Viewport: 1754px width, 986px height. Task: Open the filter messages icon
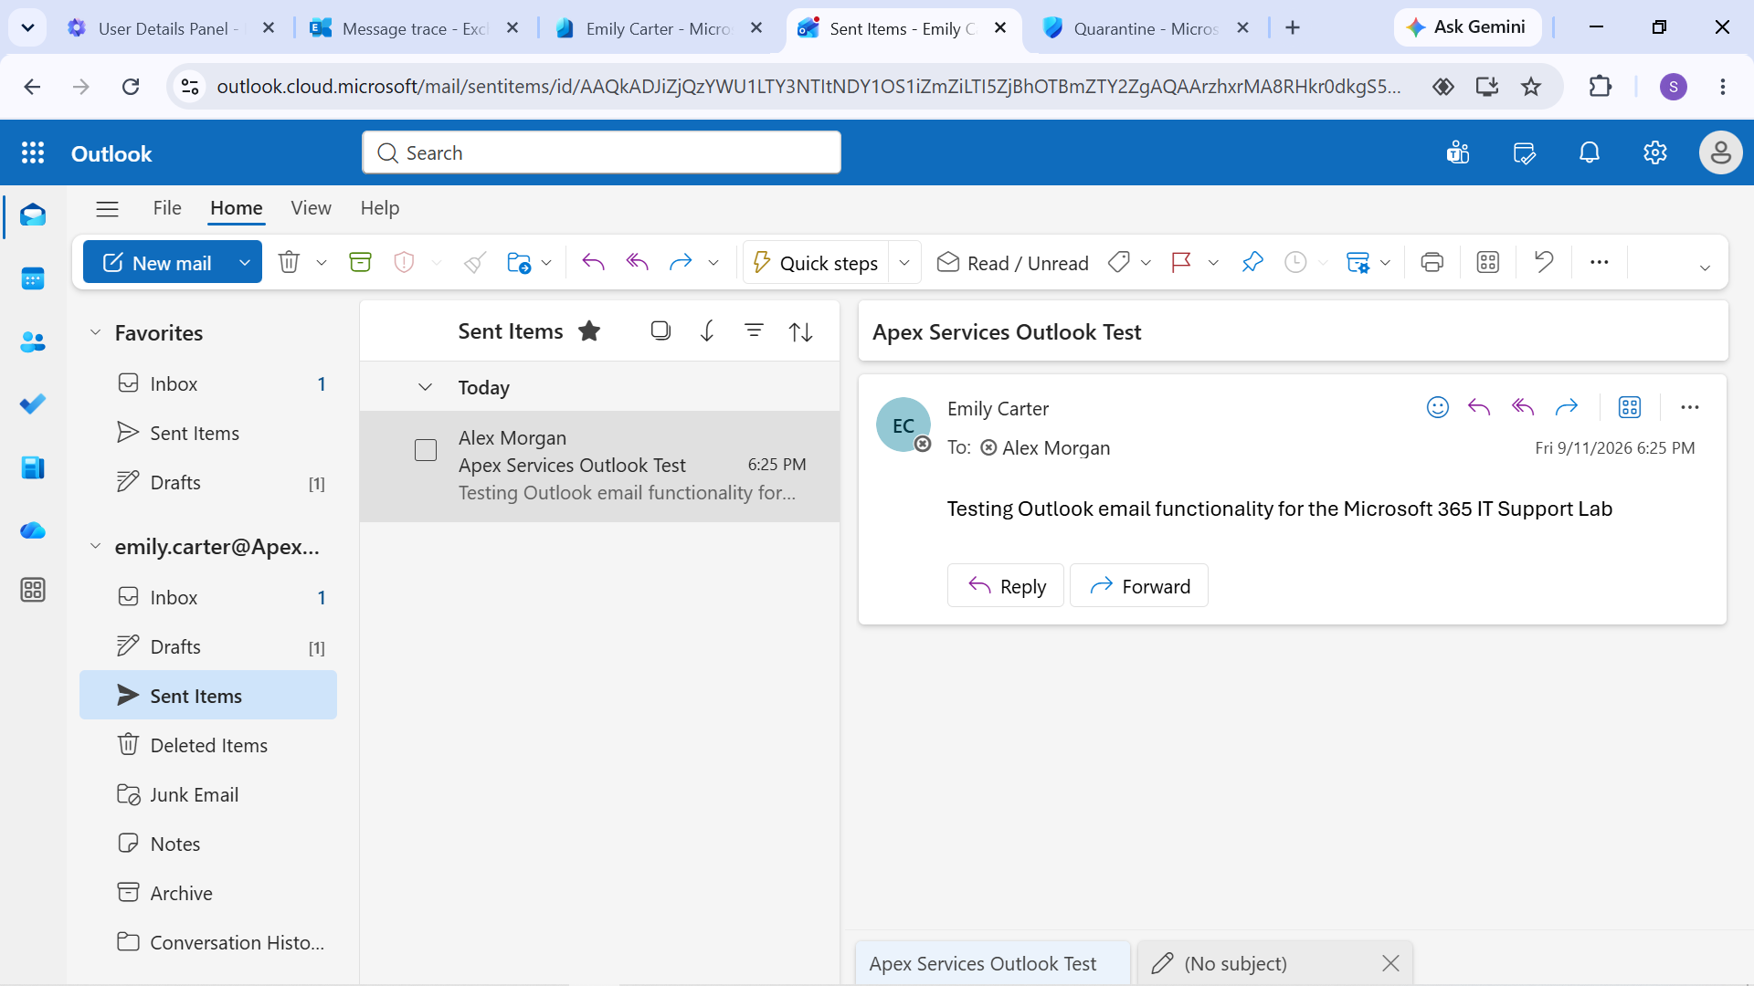point(754,330)
